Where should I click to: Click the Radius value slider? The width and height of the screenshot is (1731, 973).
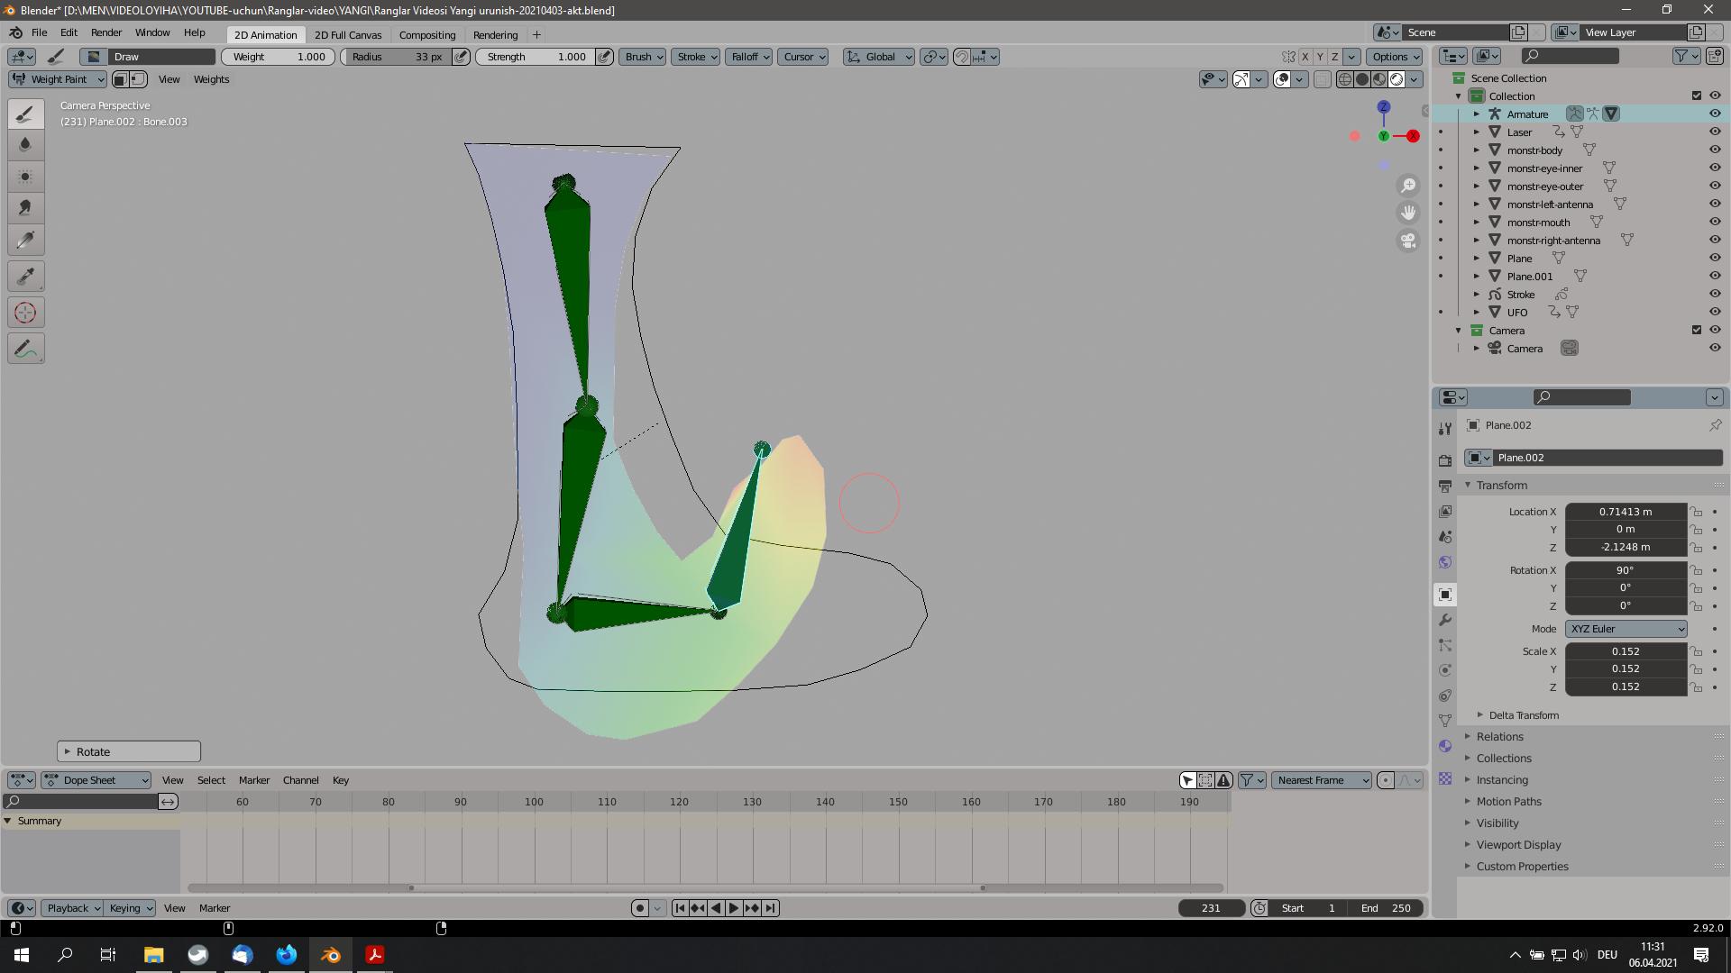(396, 57)
